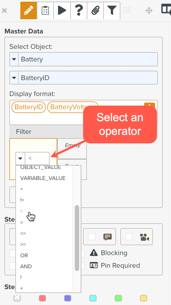Open Help via the question mark icon
The width and height of the screenshot is (171, 305).
79,10
